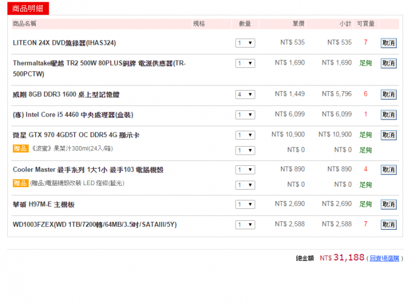Cancel the Cooler Master 103 case item

[388, 170]
